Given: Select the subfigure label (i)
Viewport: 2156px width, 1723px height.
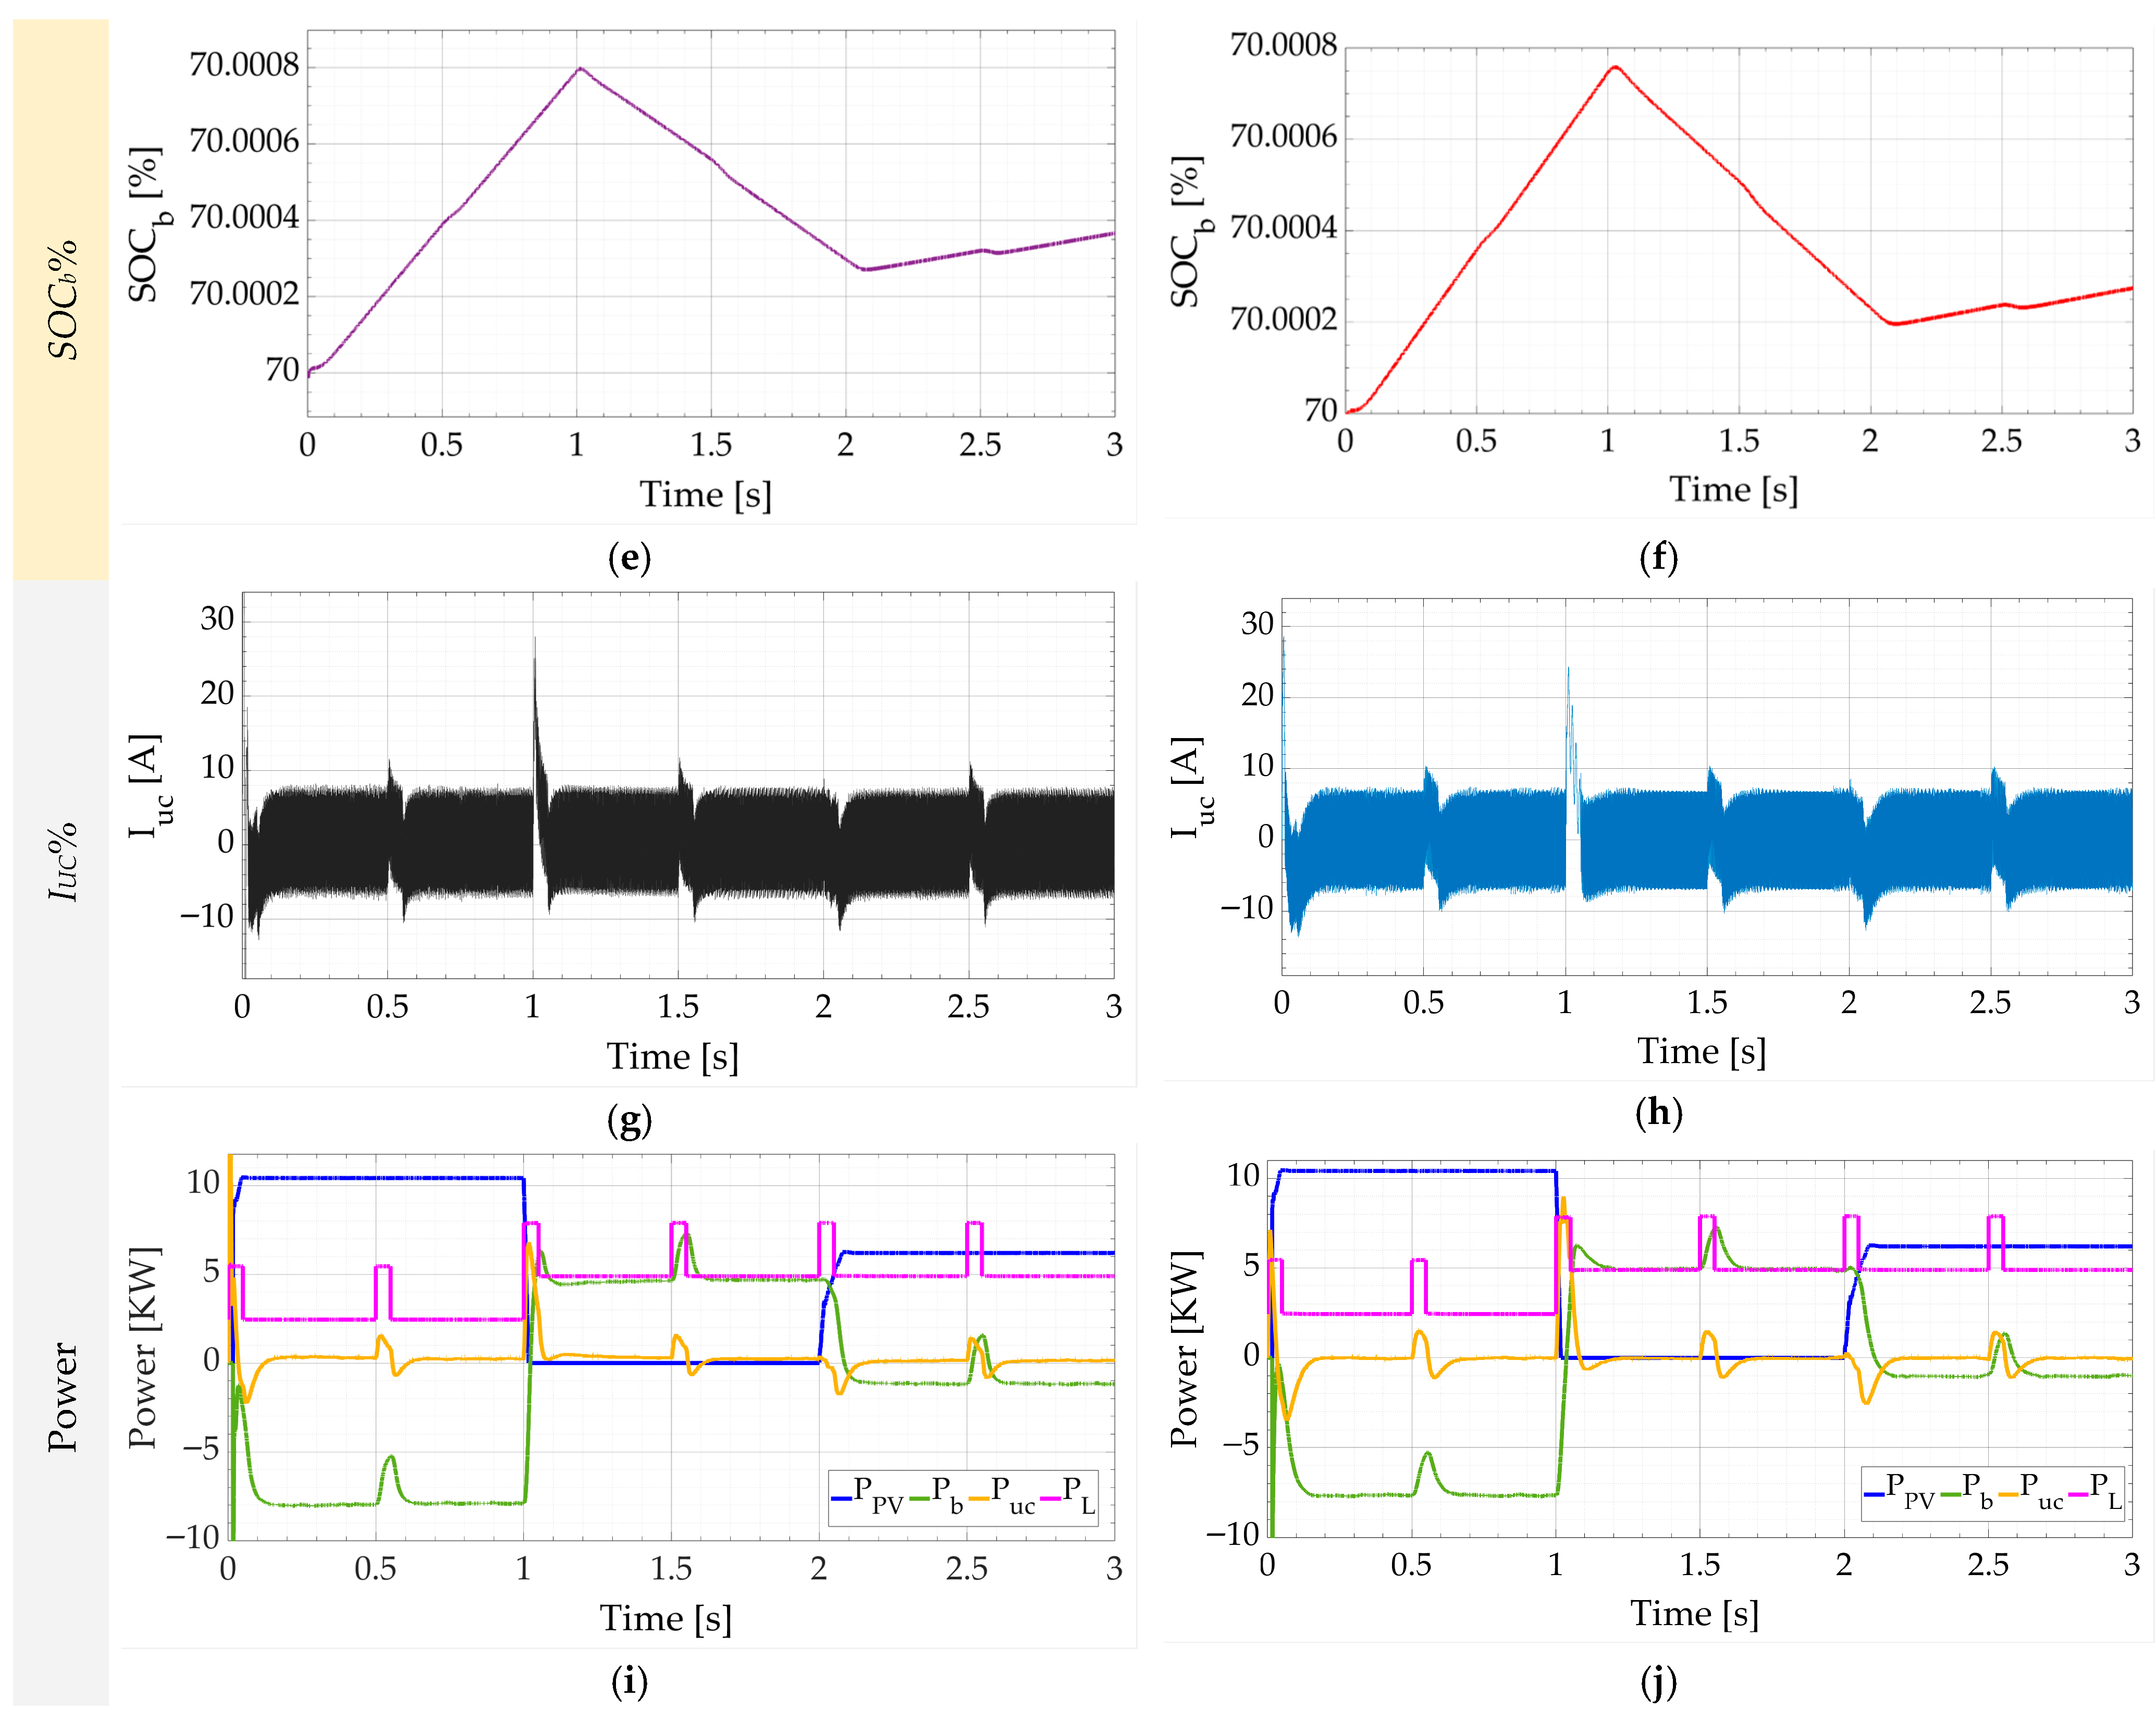Looking at the screenshot, I should click(629, 1682).
